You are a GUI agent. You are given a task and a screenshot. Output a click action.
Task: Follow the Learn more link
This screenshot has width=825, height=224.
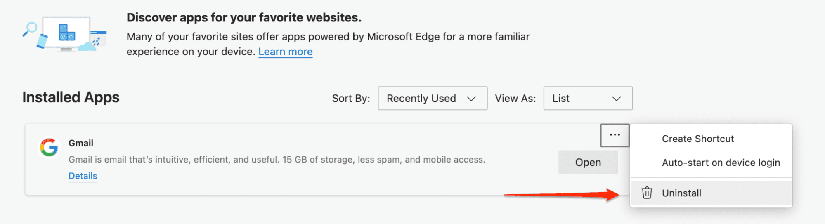285,52
